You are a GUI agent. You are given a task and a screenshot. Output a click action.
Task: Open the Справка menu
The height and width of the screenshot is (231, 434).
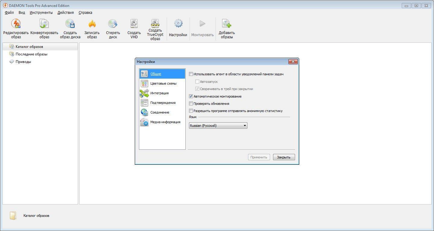tap(85, 13)
